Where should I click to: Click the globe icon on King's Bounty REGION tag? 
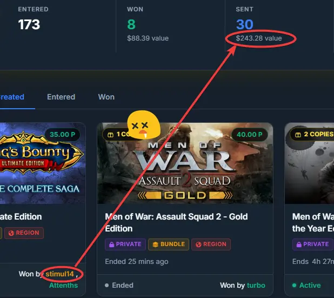(11, 233)
